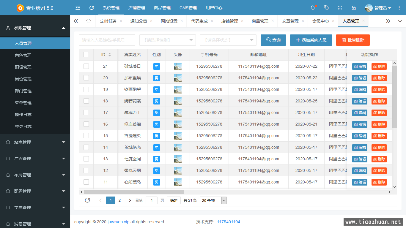
Task: Open 用户中心 top menu
Action: click(214, 8)
